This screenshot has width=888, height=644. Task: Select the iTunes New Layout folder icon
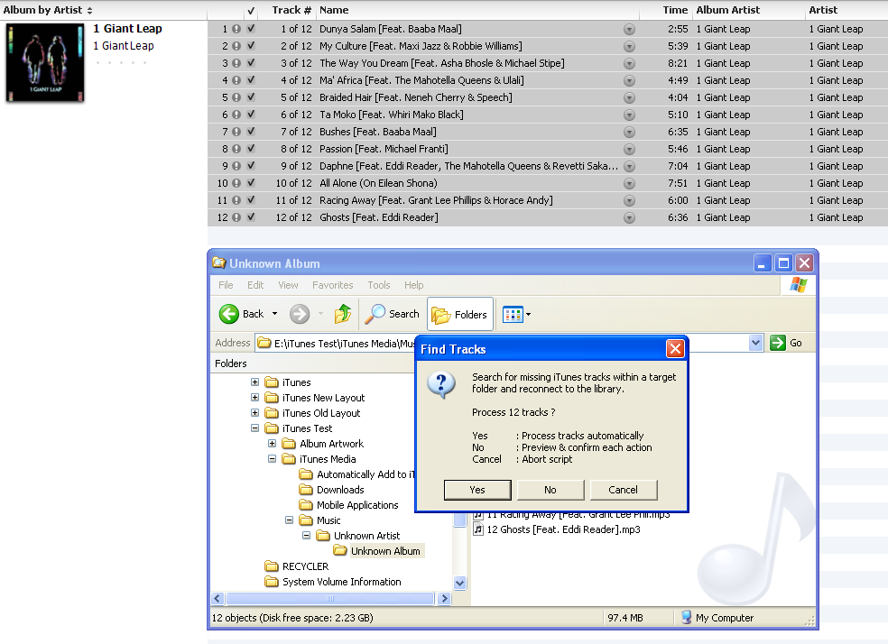point(272,398)
